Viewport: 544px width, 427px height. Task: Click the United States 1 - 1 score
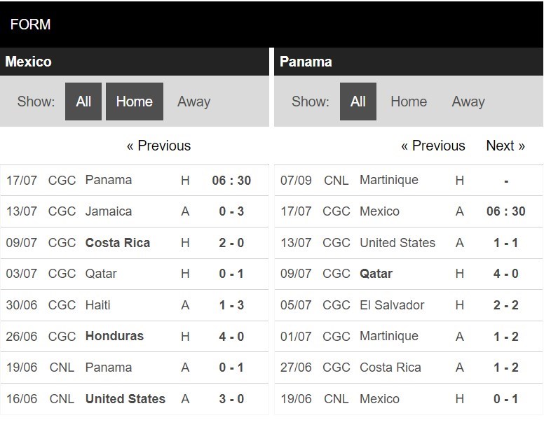pos(506,243)
